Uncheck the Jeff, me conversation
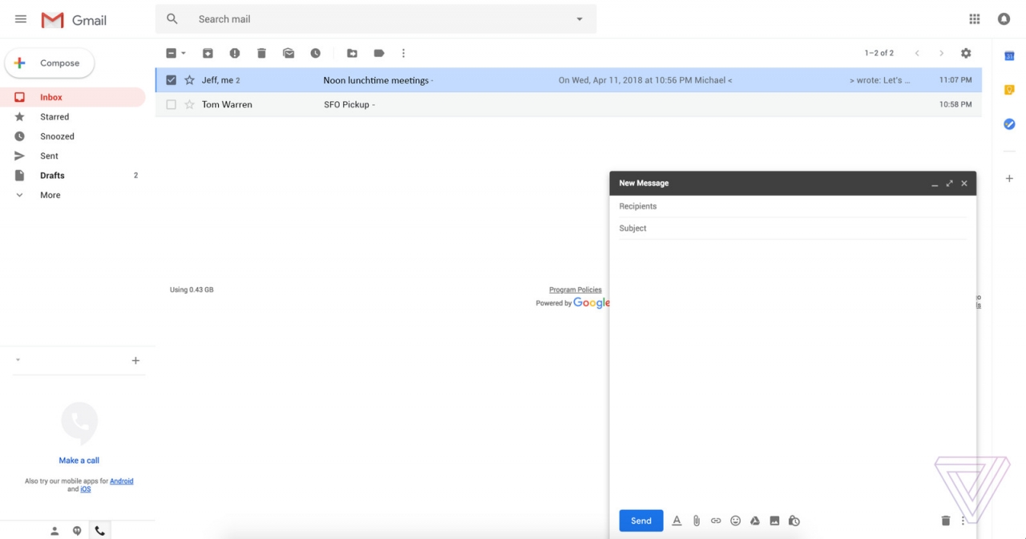 click(171, 79)
